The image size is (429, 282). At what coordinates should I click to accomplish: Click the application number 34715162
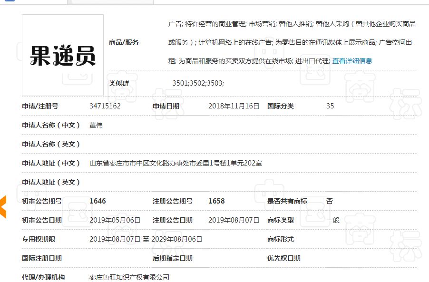tap(105, 106)
